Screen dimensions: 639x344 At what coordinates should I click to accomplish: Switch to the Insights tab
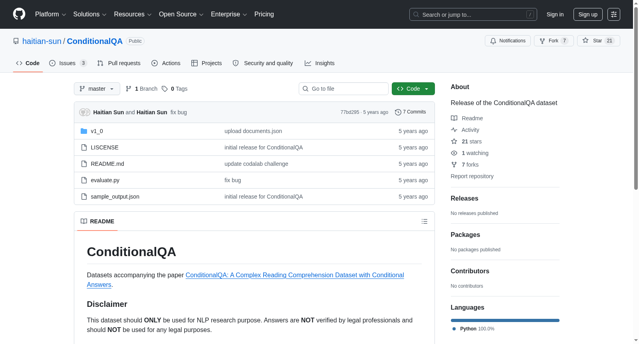(x=319, y=63)
